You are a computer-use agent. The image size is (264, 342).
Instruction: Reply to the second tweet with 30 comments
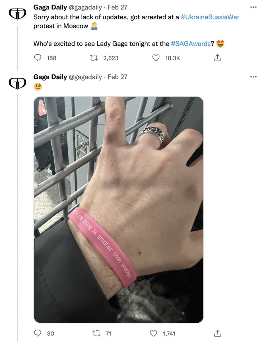(38, 333)
